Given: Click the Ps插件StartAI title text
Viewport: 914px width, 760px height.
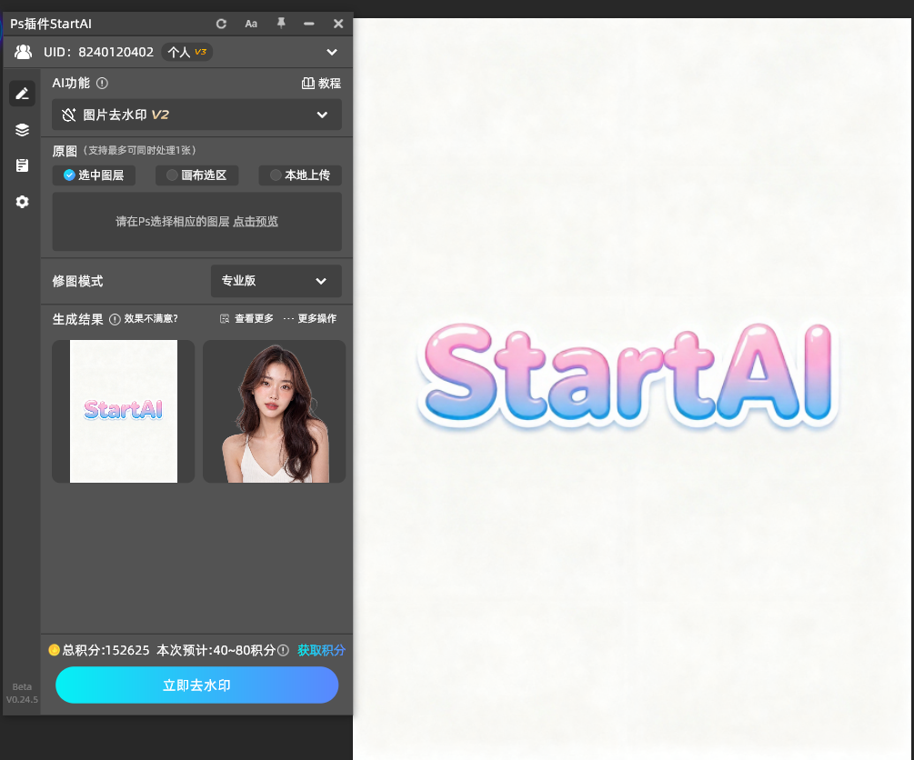Looking at the screenshot, I should click(x=51, y=24).
